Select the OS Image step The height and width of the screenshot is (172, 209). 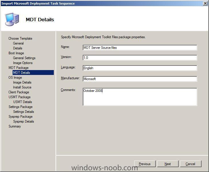[x=15, y=78]
